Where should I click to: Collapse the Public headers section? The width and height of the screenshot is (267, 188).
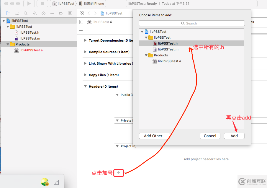[117, 95]
